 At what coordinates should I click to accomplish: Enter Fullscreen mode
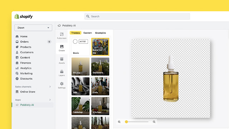click(62, 36)
